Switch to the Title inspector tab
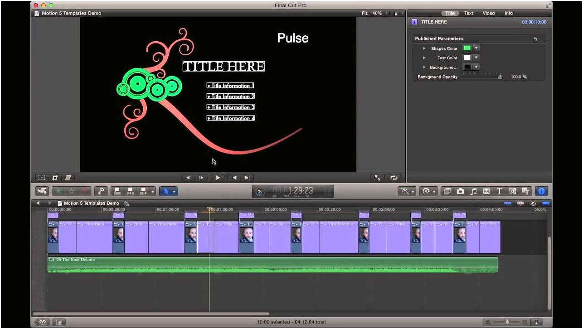 click(450, 13)
